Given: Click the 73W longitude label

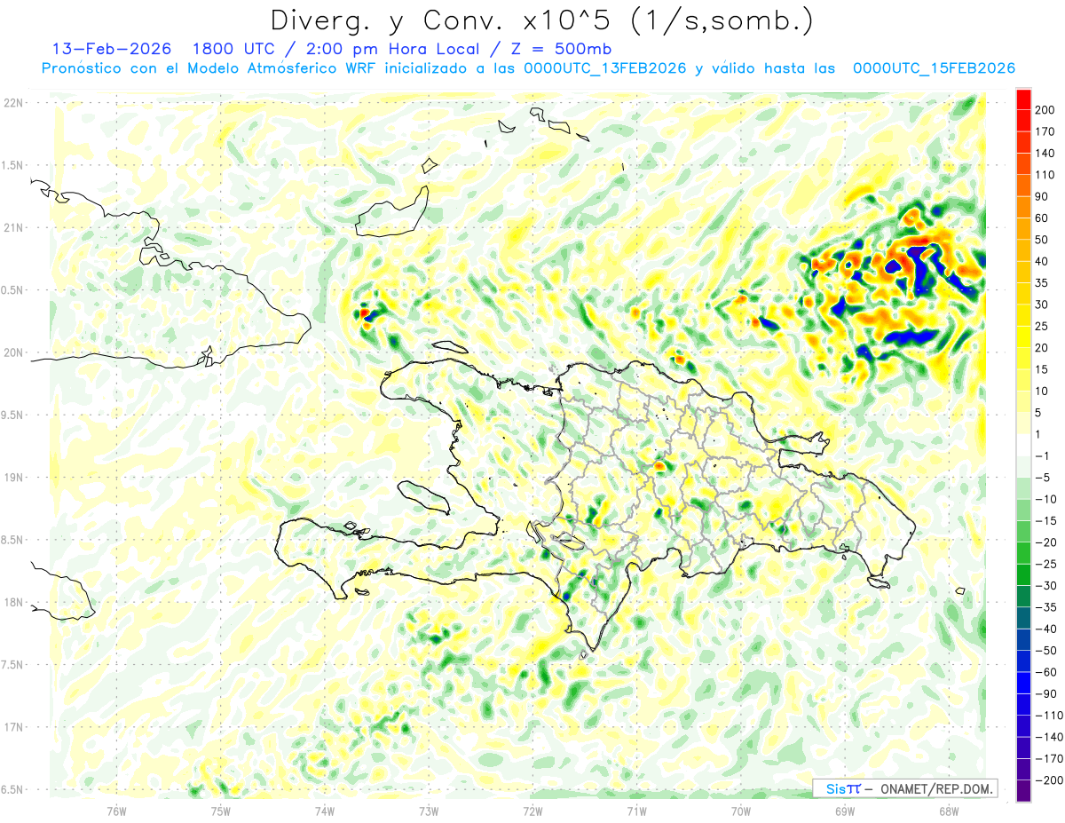Looking at the screenshot, I should point(429,810).
